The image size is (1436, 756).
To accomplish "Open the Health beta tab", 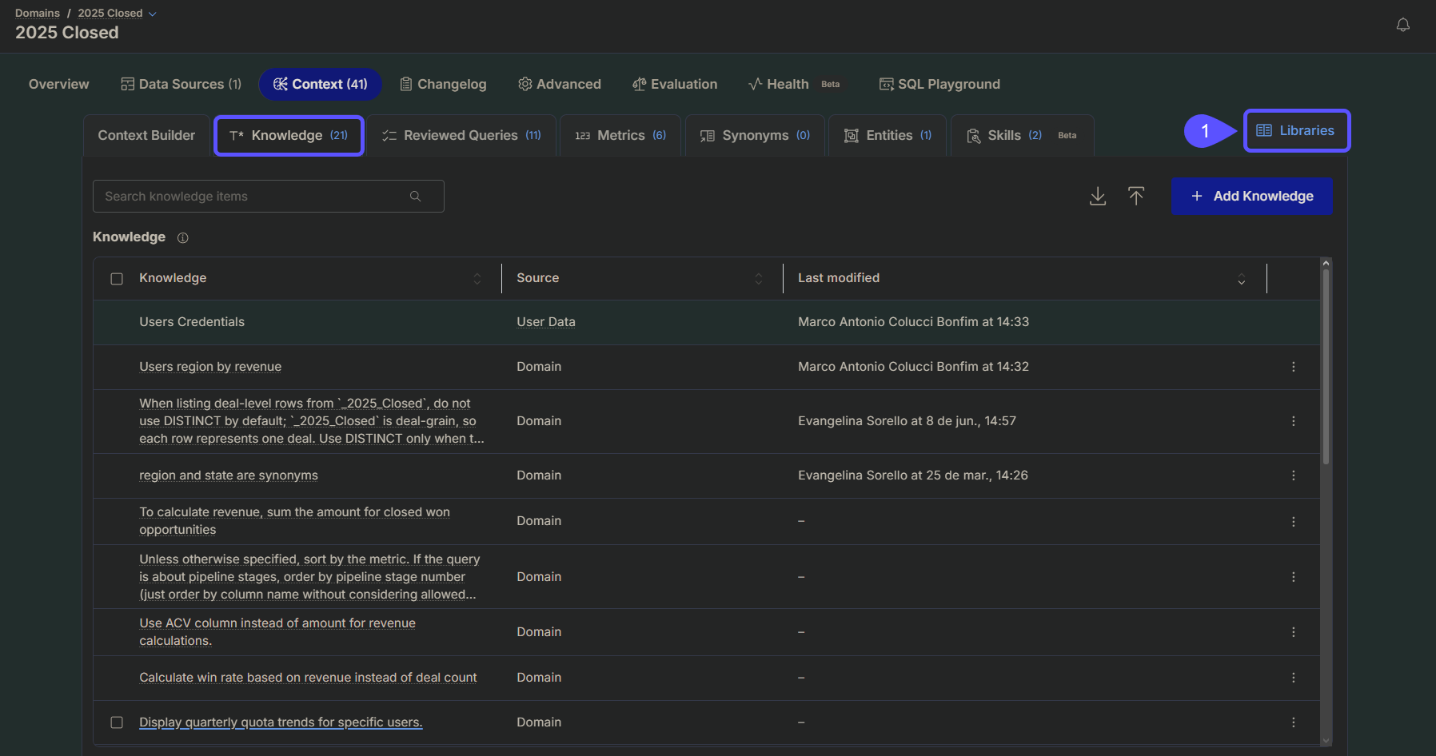I will (x=796, y=84).
